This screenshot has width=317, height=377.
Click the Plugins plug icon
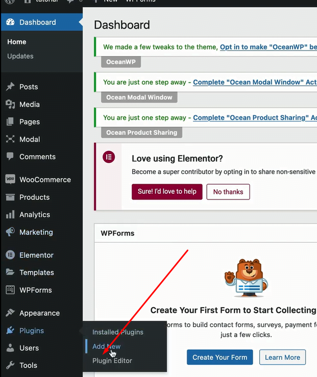coord(10,331)
